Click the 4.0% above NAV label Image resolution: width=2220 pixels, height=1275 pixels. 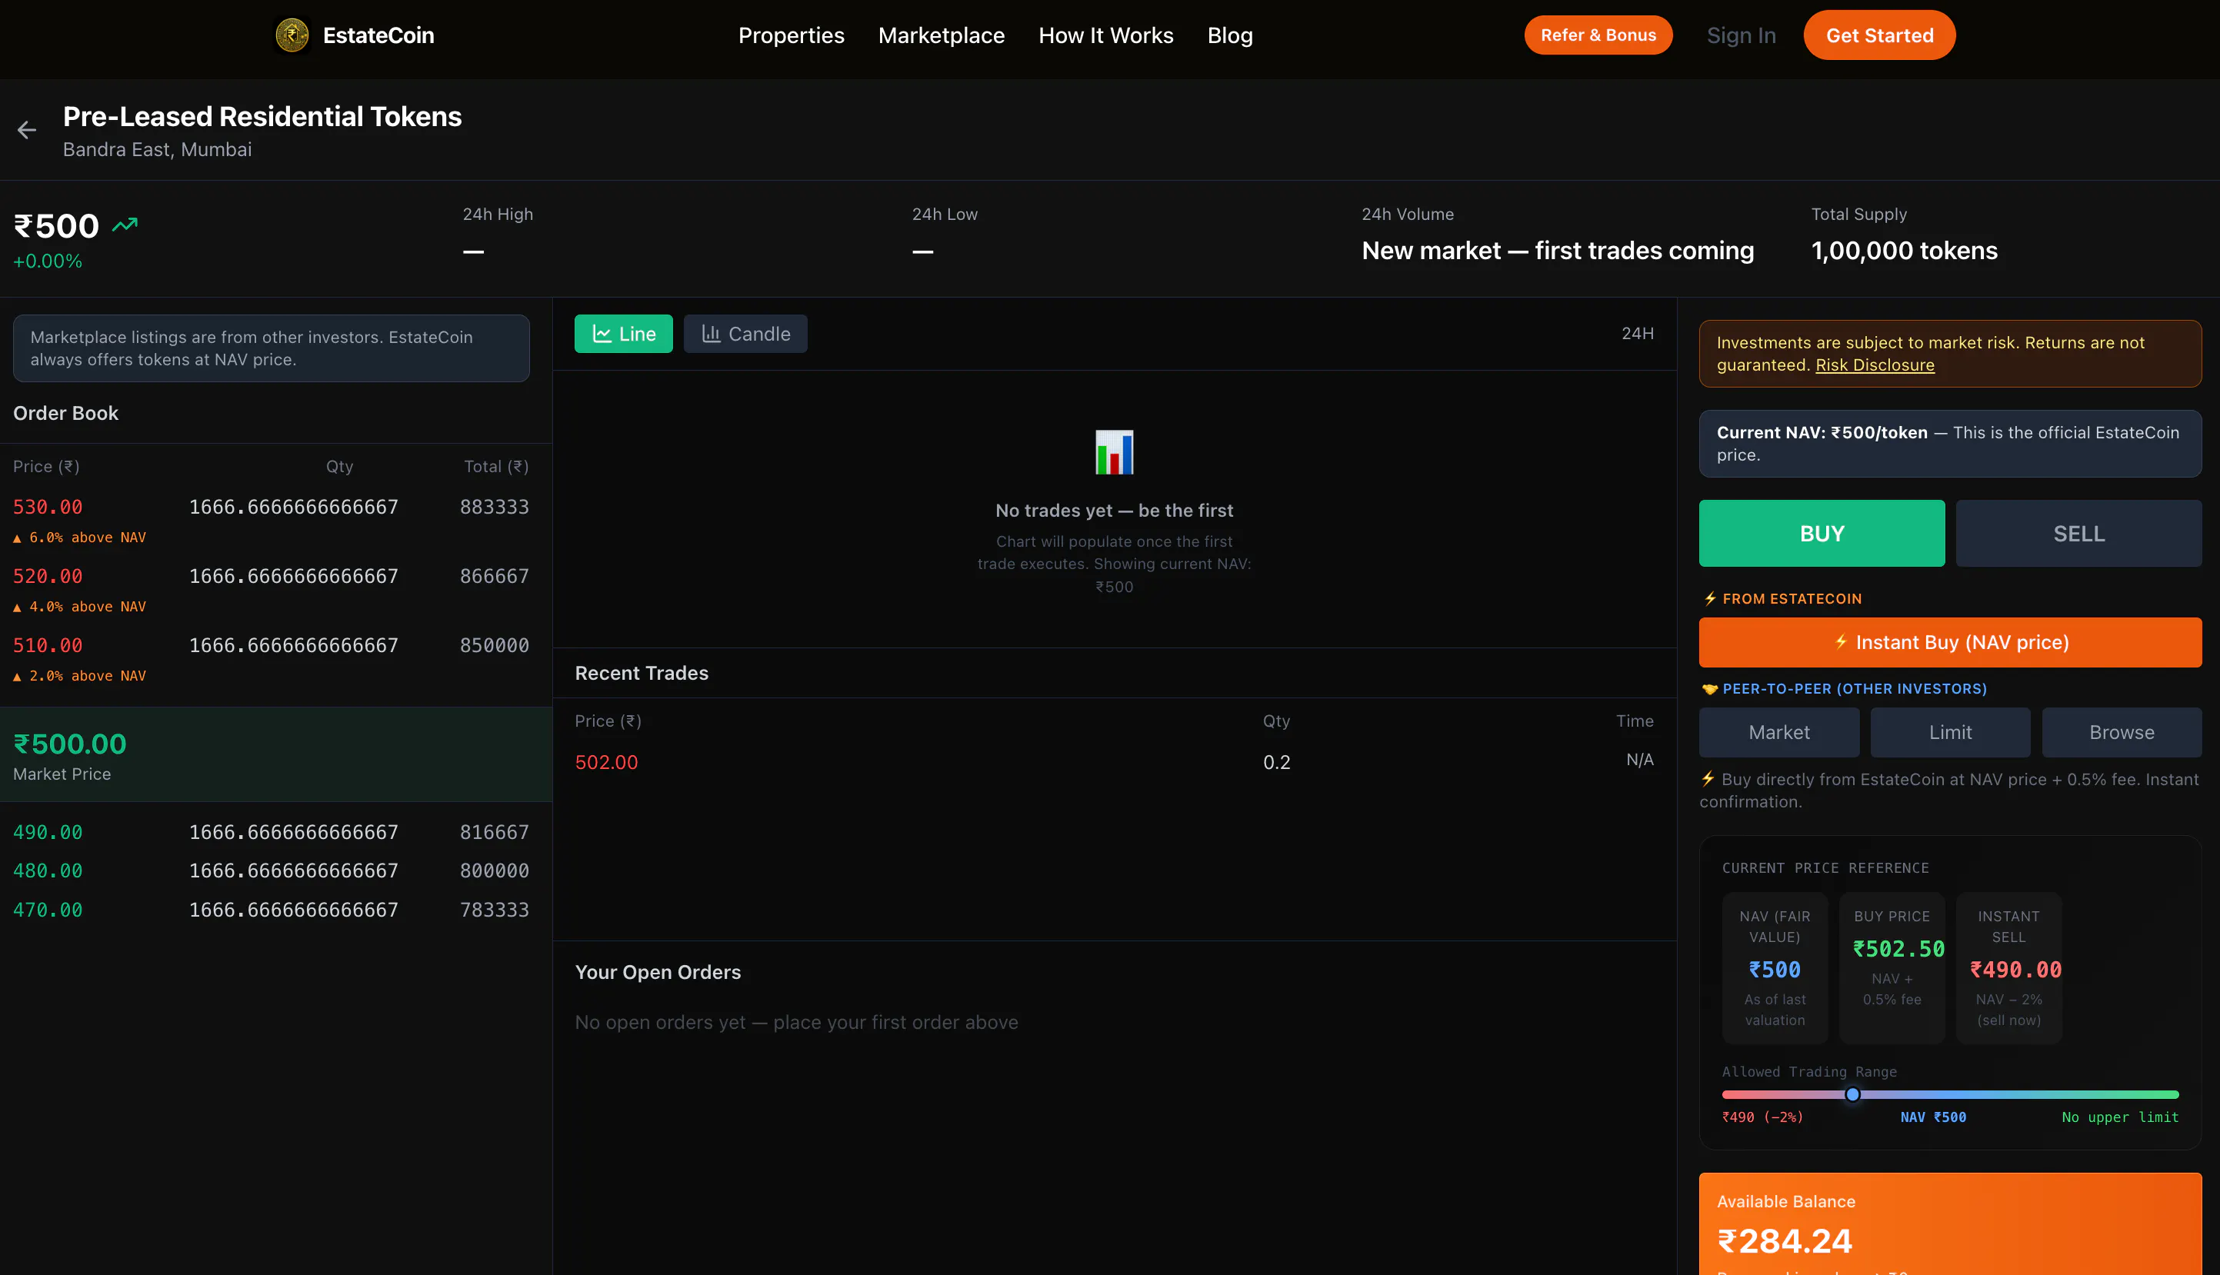pyautogui.click(x=80, y=607)
